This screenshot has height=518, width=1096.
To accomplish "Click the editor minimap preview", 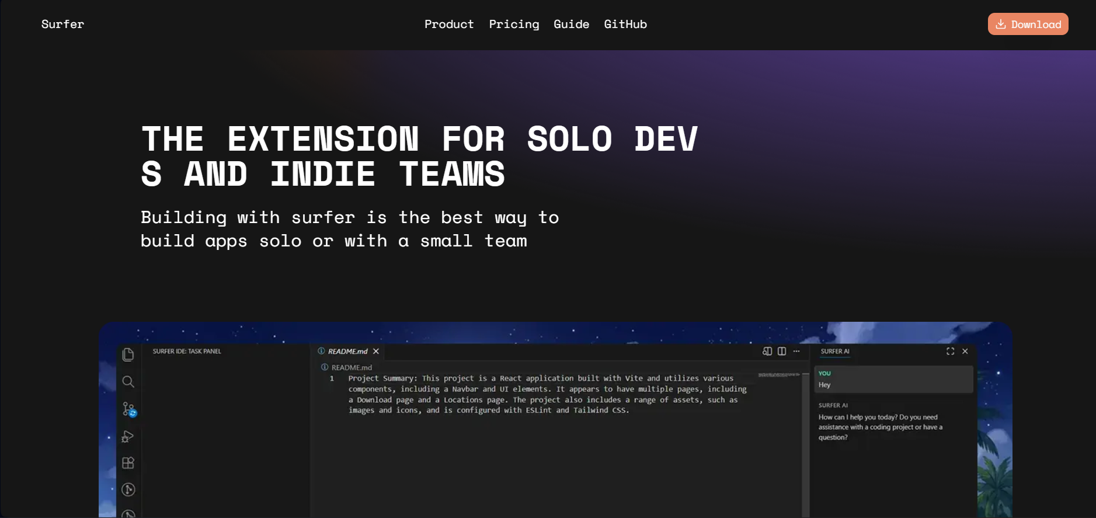I will (x=779, y=375).
